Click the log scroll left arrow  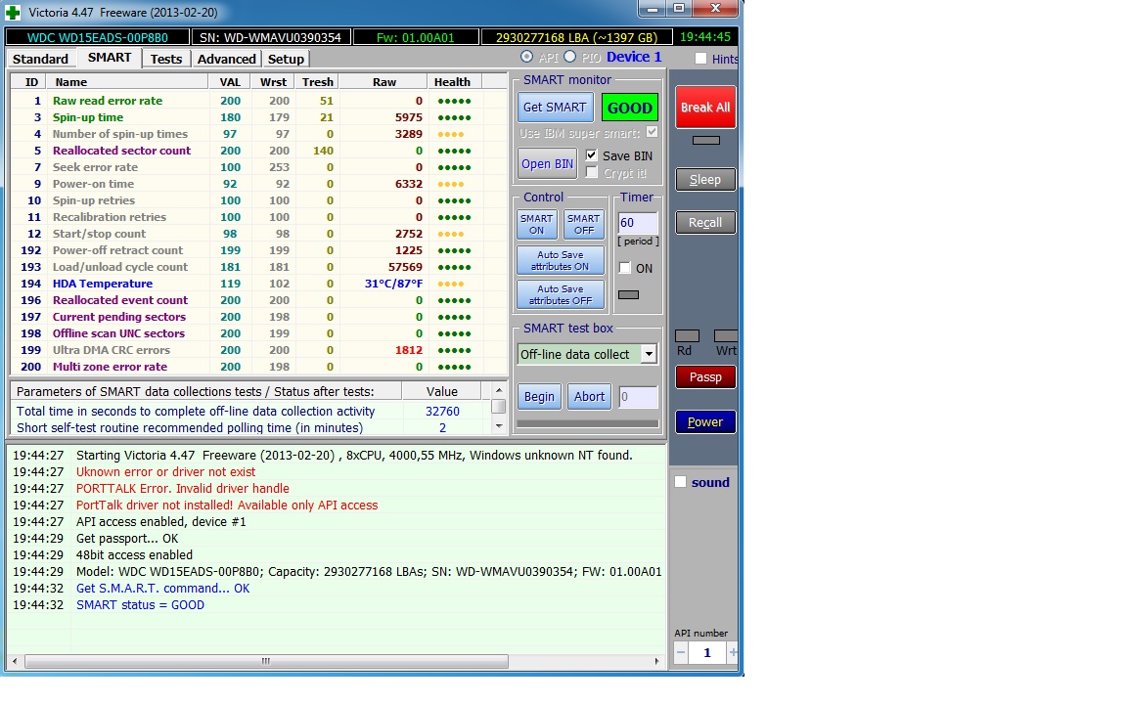(x=15, y=661)
